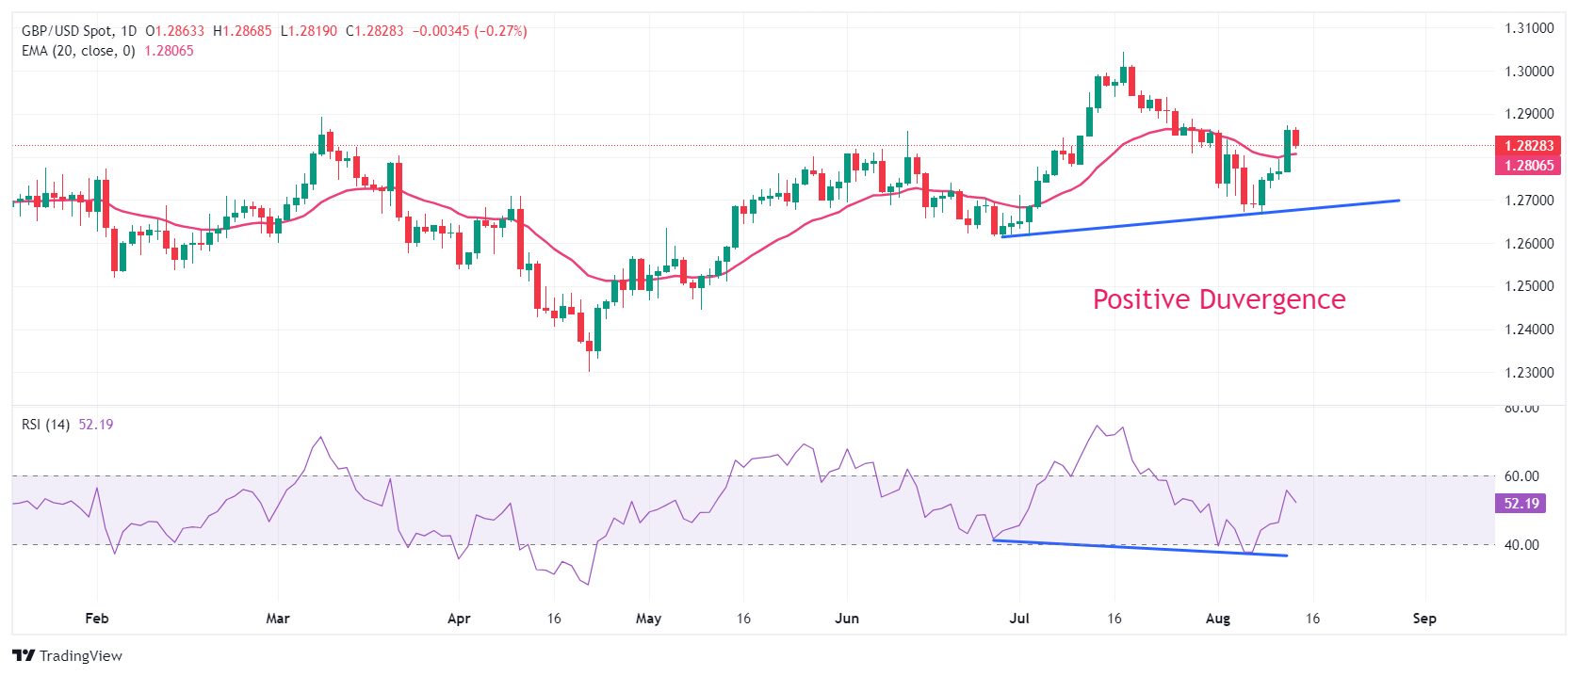Click the 1.31000 price axis label

point(1528,28)
